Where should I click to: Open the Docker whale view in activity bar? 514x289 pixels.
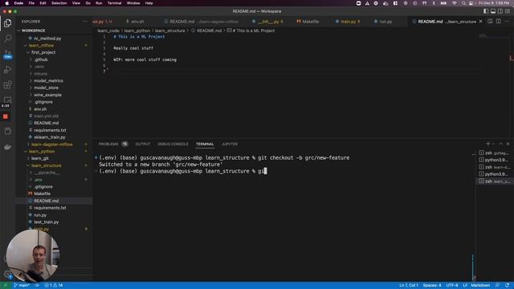7,147
